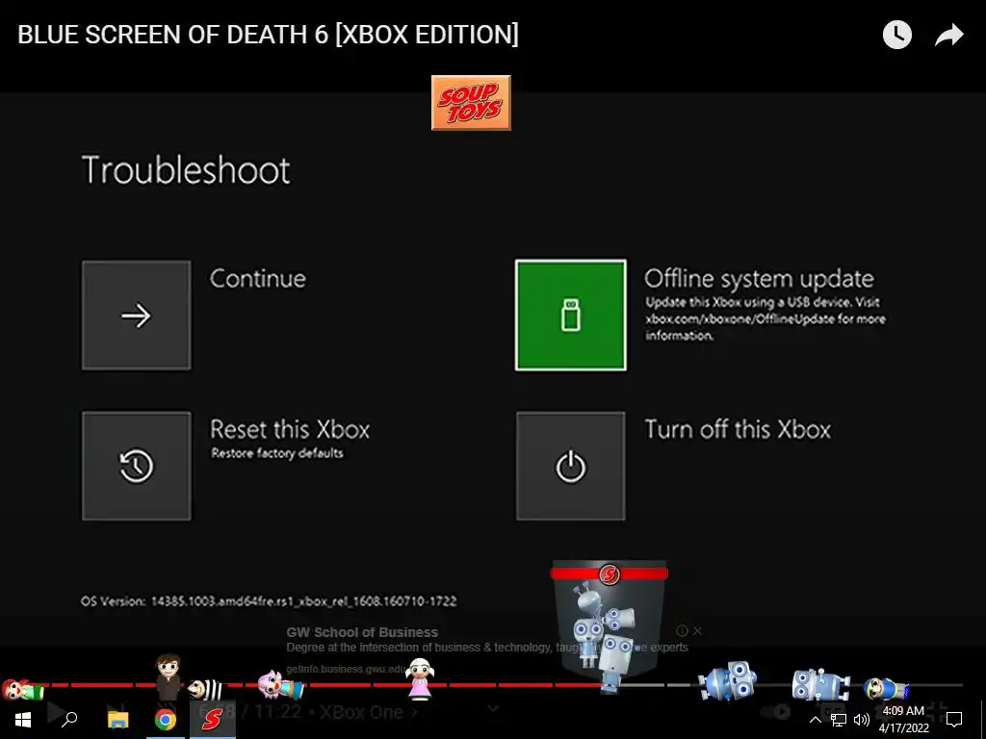Viewport: 986px width, 739px height.
Task: Select the Continue arrow tile
Action: pyautogui.click(x=137, y=316)
